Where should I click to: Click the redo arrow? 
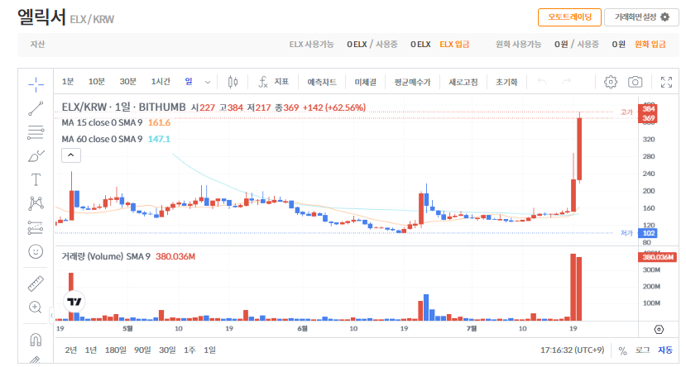(567, 81)
